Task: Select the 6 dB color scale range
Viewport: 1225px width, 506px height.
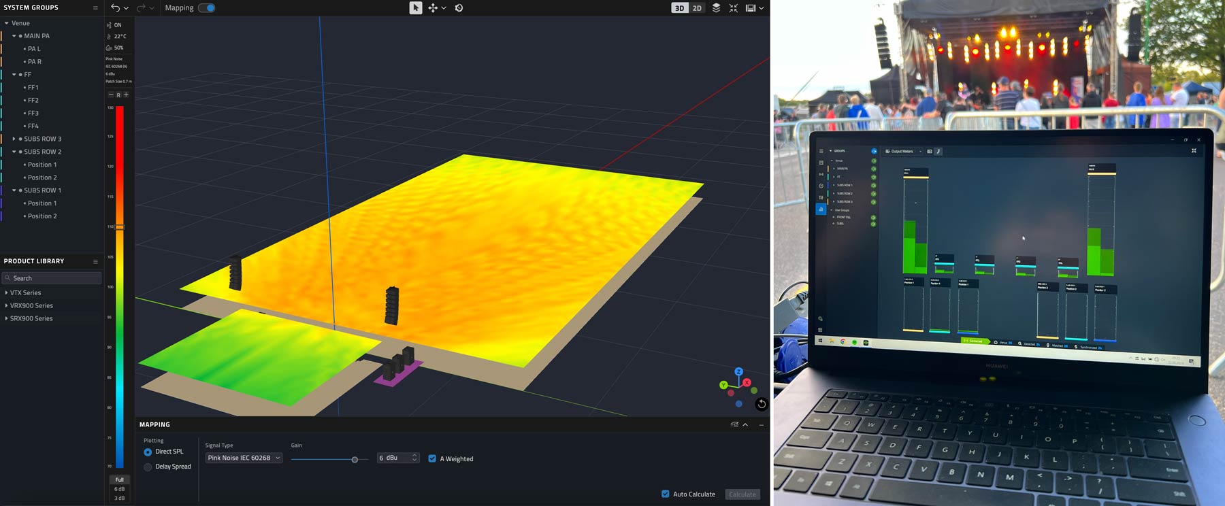Action: coord(119,489)
